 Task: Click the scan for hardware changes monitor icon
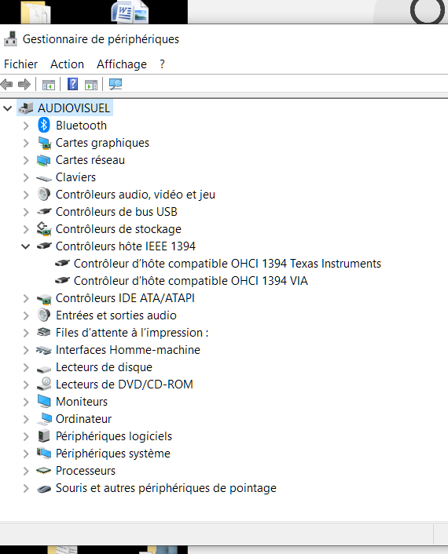coord(116,84)
